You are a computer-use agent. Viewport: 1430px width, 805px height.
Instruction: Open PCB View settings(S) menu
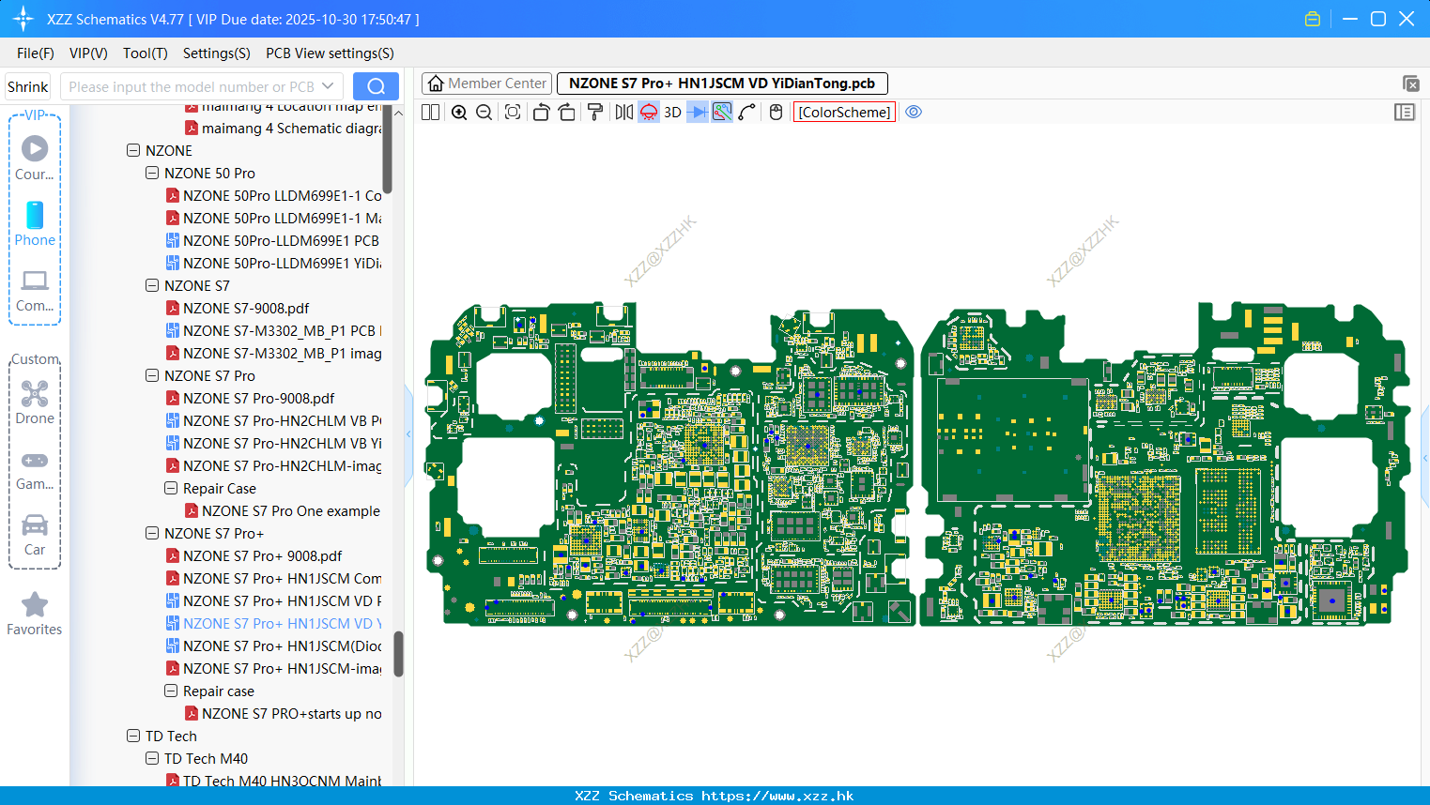click(330, 53)
